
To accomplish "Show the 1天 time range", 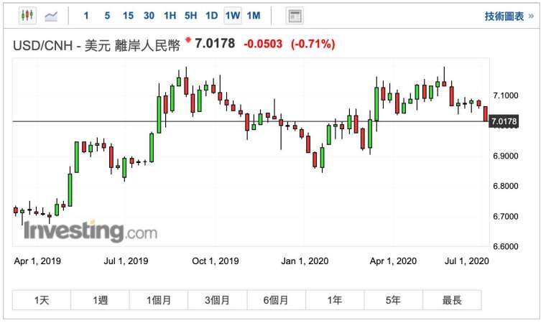I will click(42, 300).
